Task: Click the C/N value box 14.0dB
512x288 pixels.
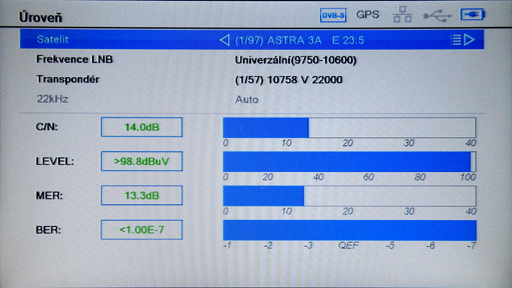Action: coord(142,127)
